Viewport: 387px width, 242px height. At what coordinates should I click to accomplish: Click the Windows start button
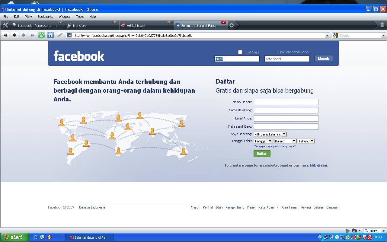(14, 237)
